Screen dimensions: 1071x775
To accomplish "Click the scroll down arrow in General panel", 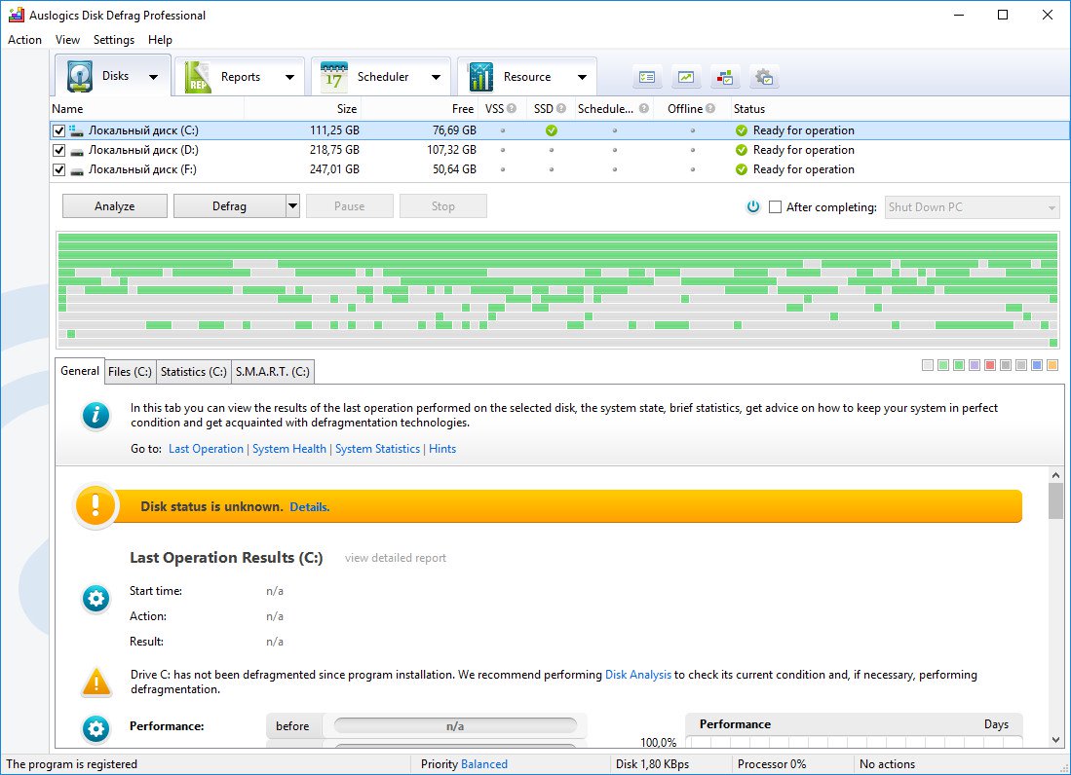I will (1056, 740).
